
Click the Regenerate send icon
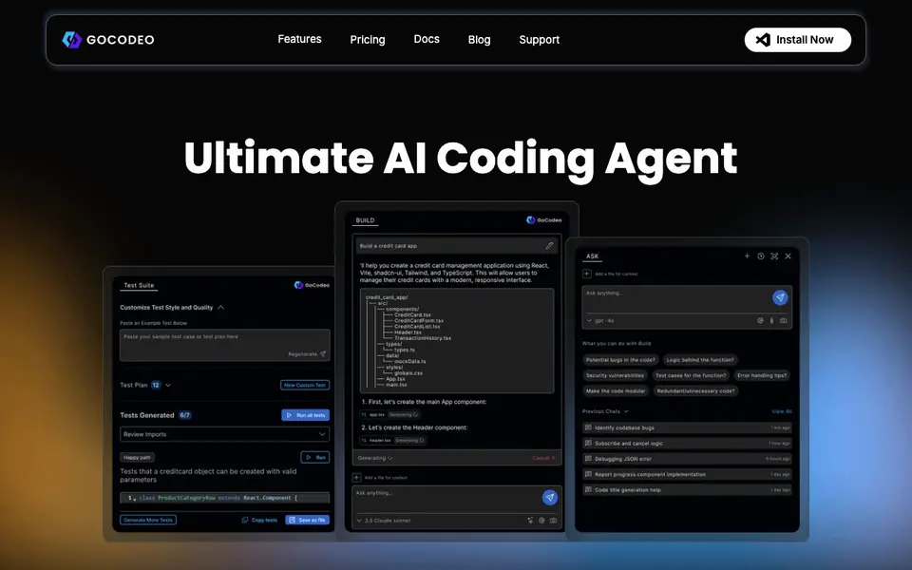[323, 353]
